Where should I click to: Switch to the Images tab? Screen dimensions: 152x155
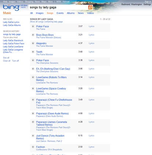40,13
